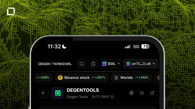The height and width of the screenshot is (109, 195).
Task: Click the white square logo in corner
Action: (11, 11)
